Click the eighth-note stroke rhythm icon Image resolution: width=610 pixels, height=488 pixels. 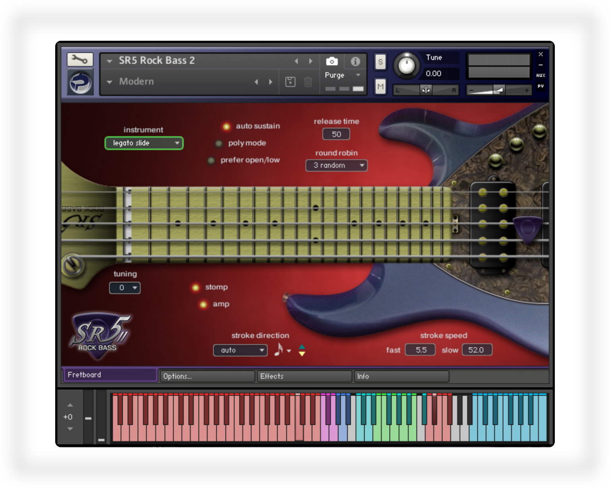[x=279, y=350]
